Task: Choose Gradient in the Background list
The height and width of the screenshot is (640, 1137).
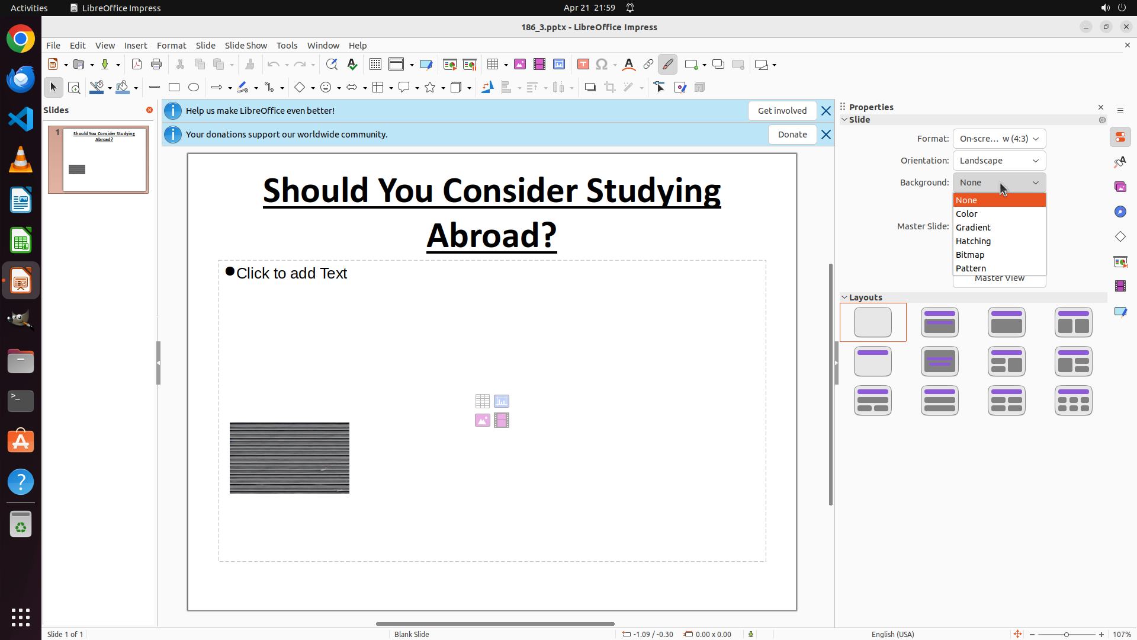Action: click(x=973, y=228)
